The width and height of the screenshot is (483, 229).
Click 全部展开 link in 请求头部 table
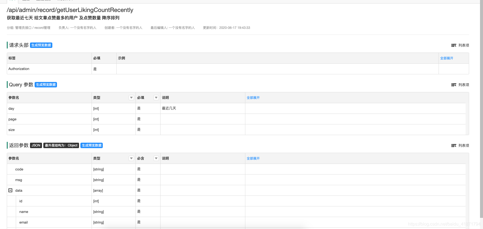click(446, 58)
